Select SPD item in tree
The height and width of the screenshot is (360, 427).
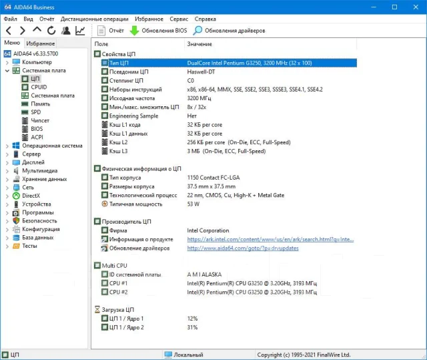(x=36, y=112)
